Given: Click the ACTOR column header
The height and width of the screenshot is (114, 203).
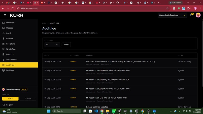Looking at the screenshot, I should pyautogui.click(x=180, y=56).
